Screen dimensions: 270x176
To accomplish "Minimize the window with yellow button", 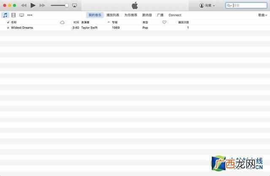I will (10, 5).
